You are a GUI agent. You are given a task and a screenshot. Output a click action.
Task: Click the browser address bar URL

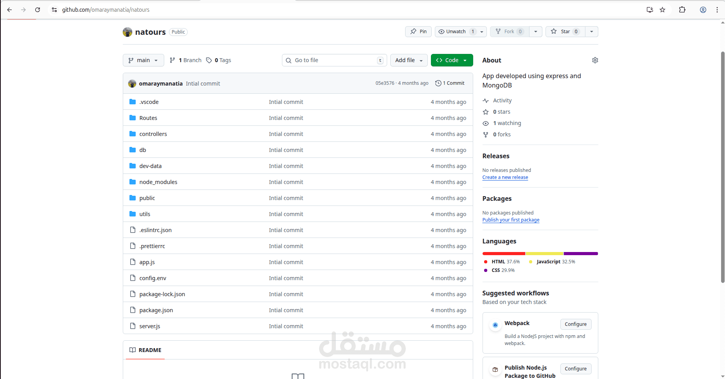point(106,10)
